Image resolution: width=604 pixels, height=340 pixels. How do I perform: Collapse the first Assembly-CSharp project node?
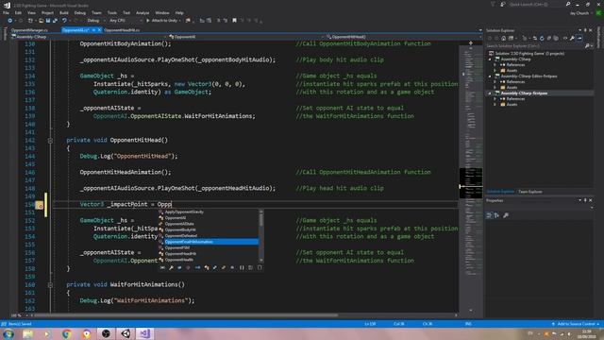click(x=490, y=59)
